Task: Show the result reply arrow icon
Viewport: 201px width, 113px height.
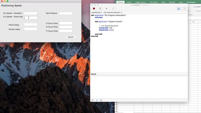Action: 97,100
